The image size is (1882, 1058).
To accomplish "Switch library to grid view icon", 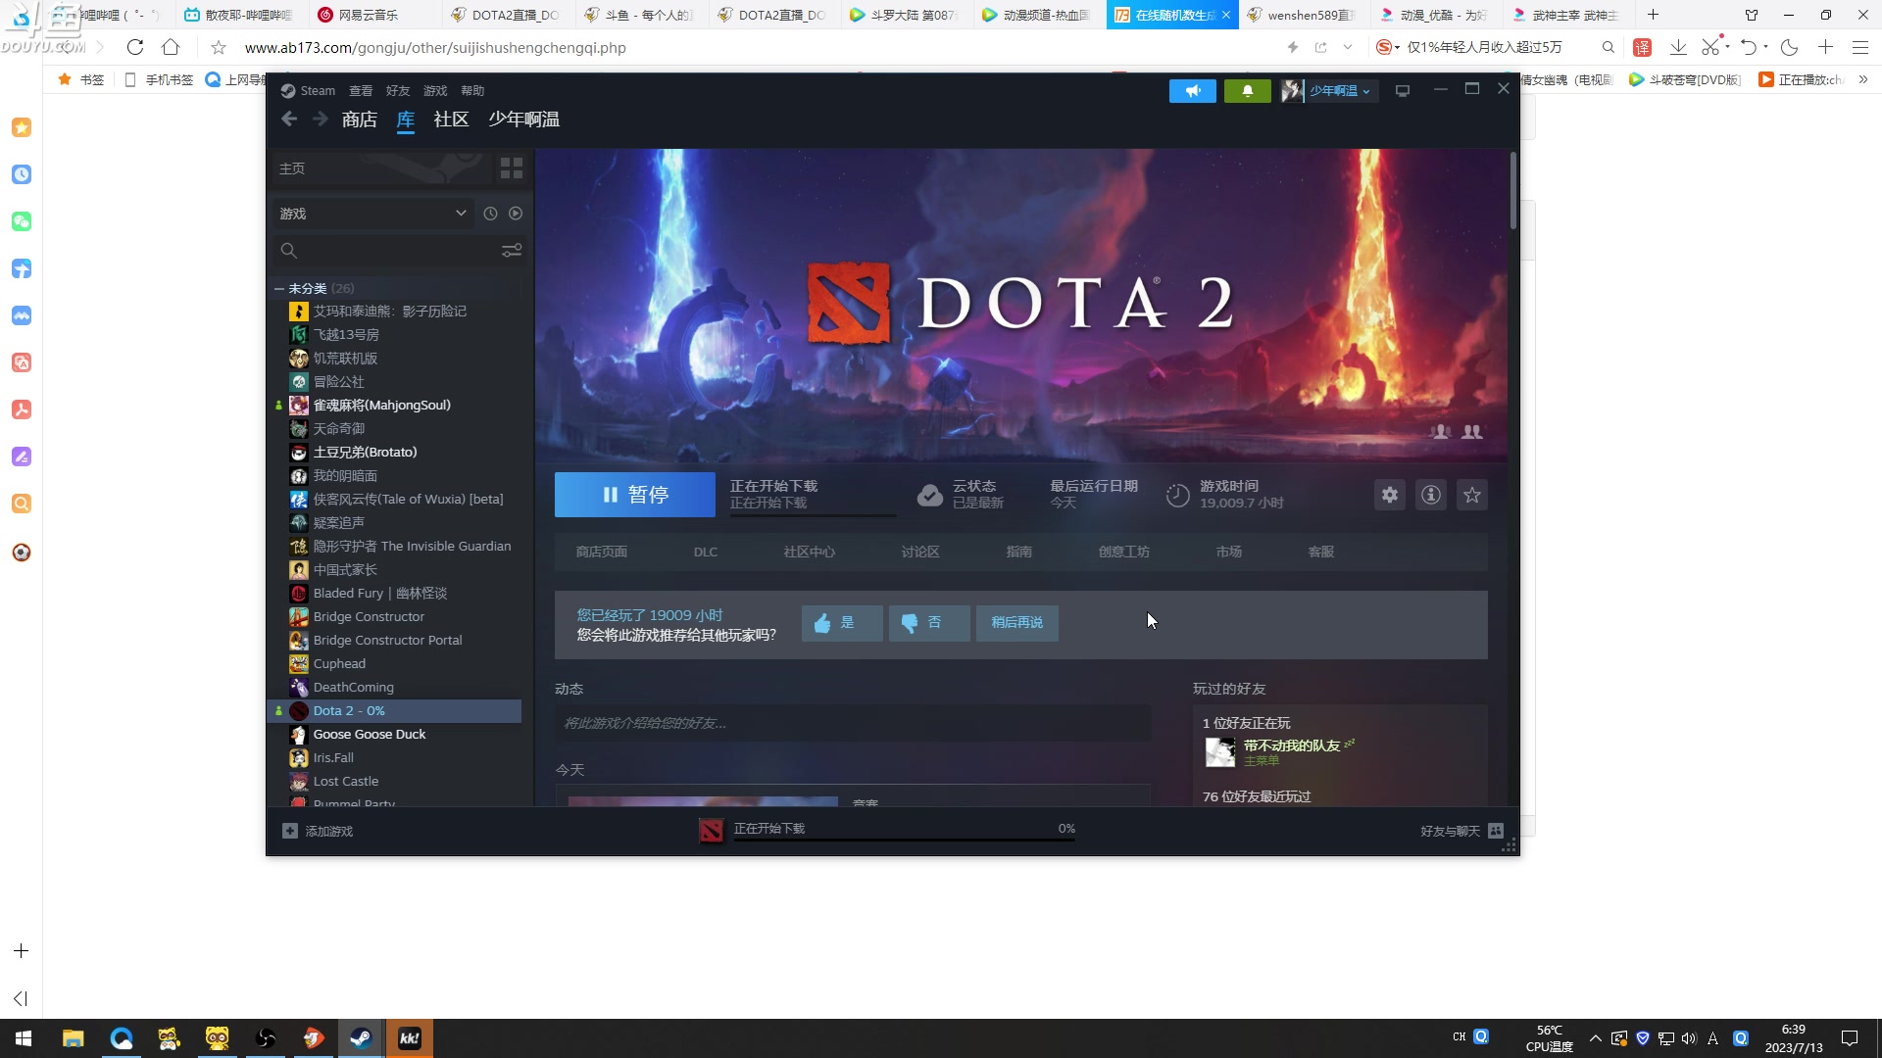I will click(x=511, y=168).
